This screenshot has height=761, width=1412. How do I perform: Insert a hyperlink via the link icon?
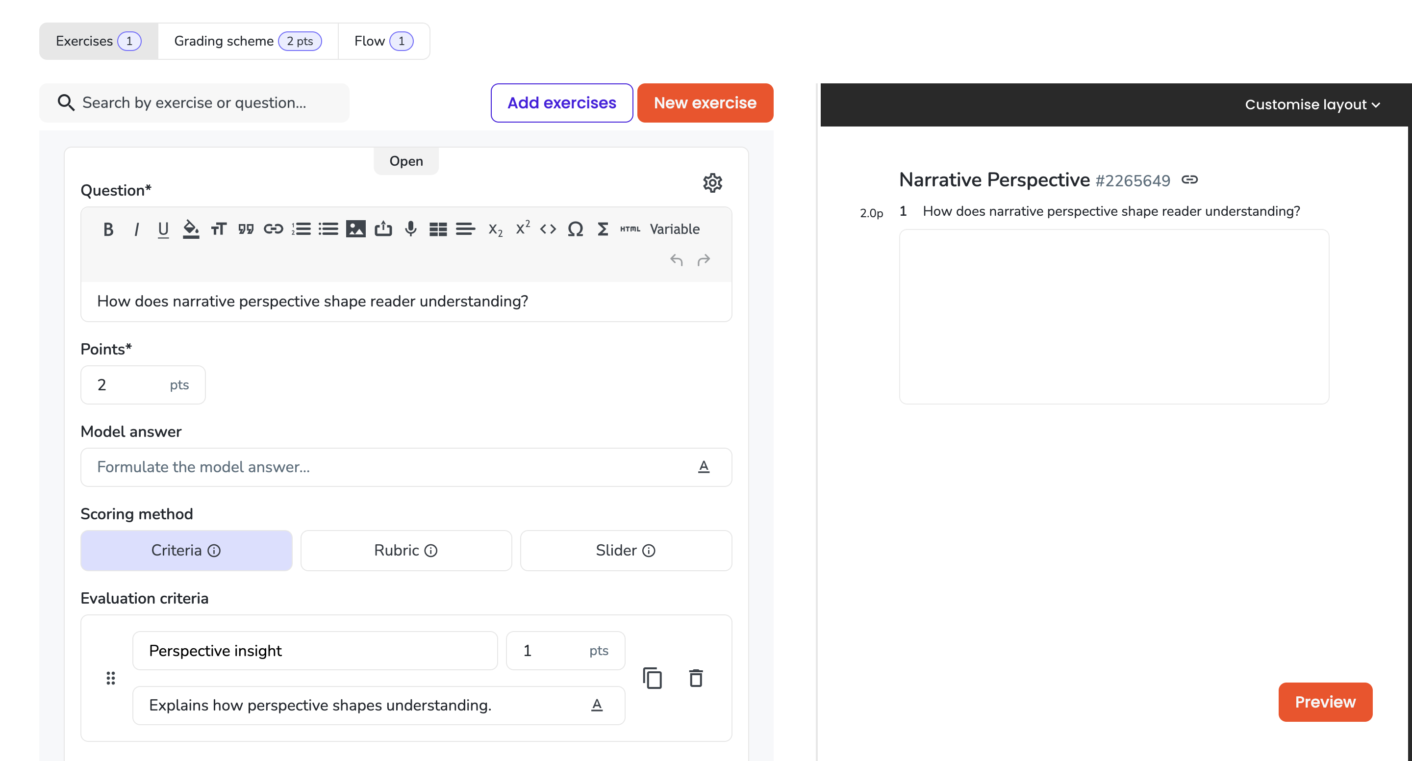[x=273, y=228]
